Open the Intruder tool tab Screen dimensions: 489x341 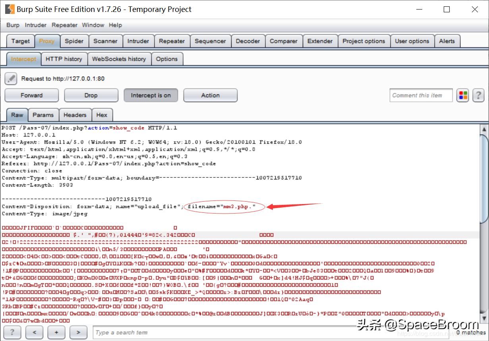[138, 41]
